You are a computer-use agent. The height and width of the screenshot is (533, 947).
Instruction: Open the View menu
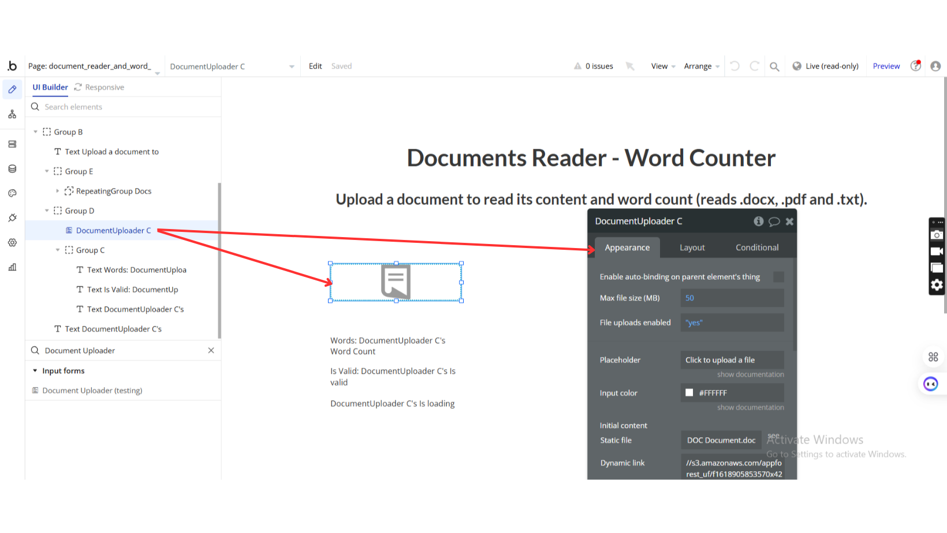click(663, 66)
